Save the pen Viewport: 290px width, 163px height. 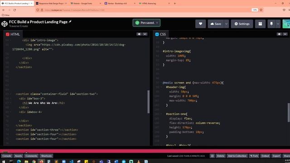[x=216, y=24]
